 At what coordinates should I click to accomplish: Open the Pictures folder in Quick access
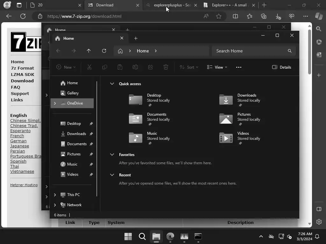click(x=240, y=119)
